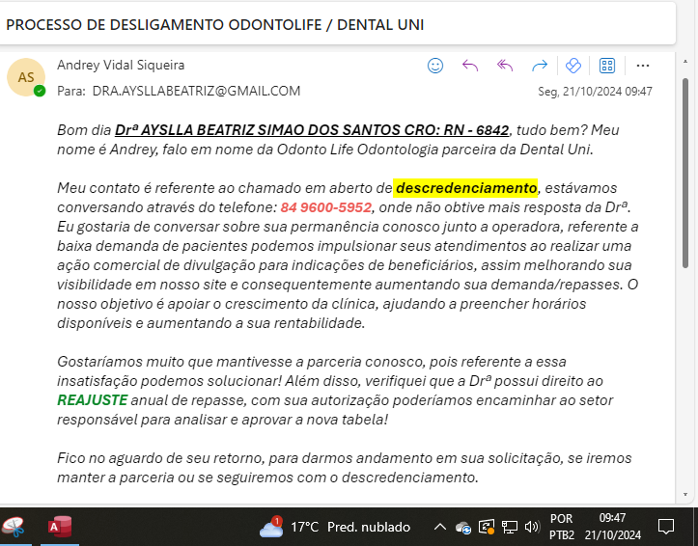Click the green word REAJUSTE
The image size is (698, 546).
pyautogui.click(x=92, y=400)
